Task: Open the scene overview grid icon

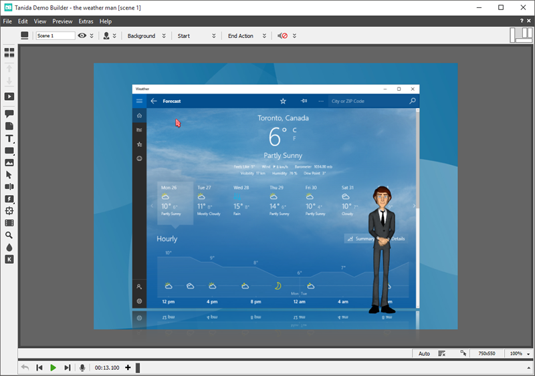Action: [9, 52]
